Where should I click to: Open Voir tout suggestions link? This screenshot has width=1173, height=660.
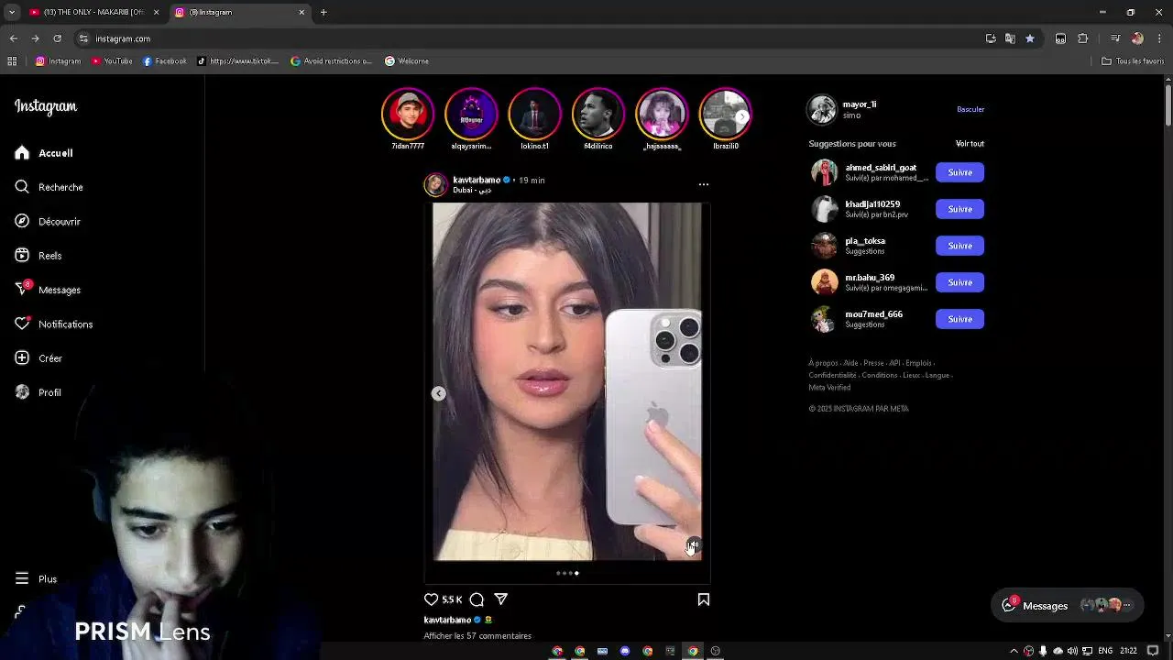[x=970, y=144]
